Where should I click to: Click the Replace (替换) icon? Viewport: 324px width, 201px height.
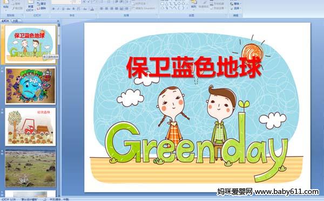click(x=235, y=4)
